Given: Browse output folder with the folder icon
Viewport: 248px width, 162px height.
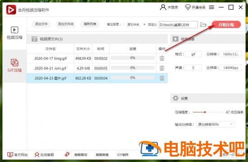Looking at the screenshot, I should (203, 25).
